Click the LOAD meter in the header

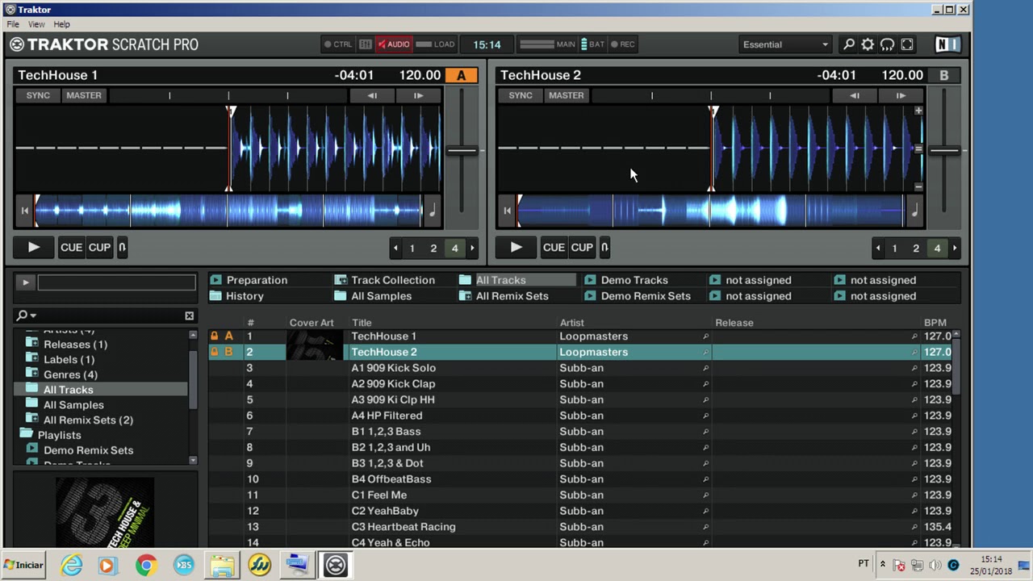point(436,44)
